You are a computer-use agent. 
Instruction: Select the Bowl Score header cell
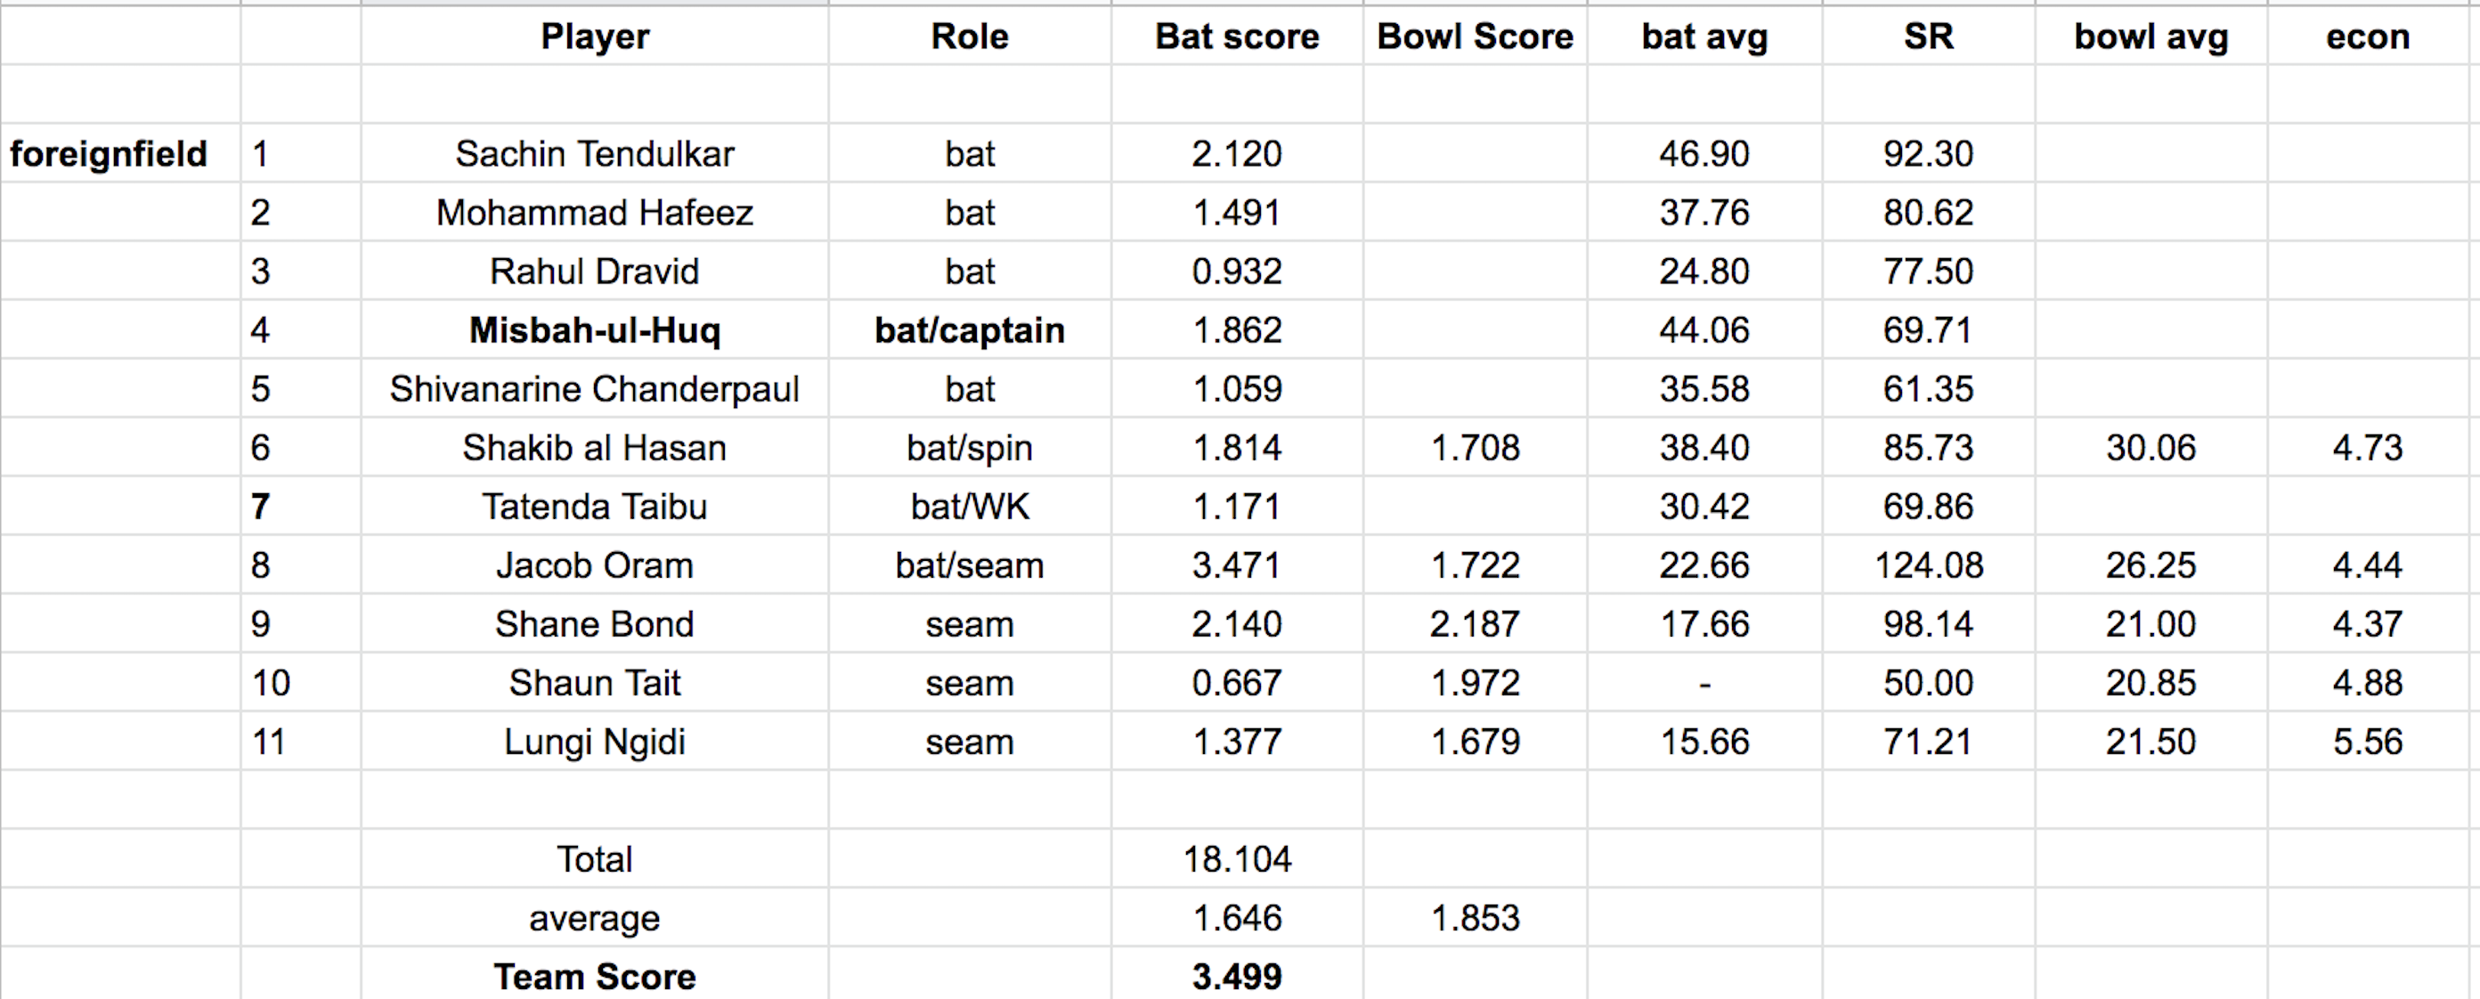[x=1474, y=37]
